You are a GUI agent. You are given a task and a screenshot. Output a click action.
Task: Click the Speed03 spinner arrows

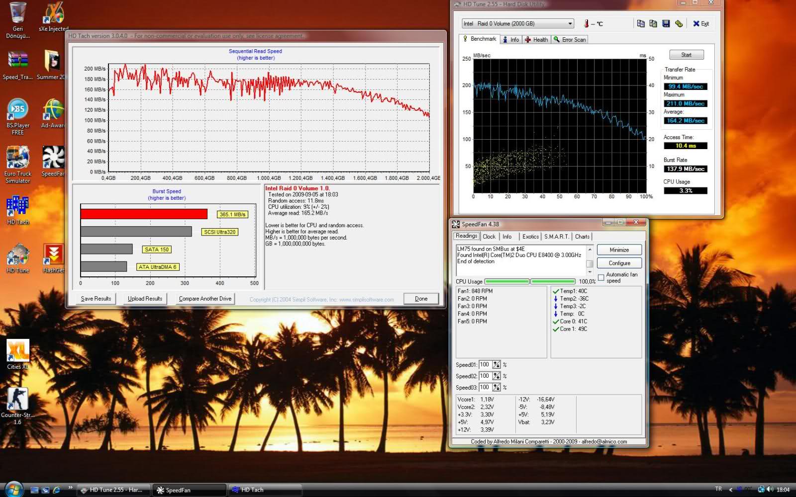(x=497, y=388)
